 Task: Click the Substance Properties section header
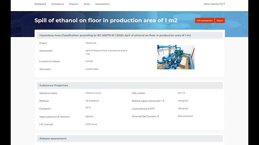point(129,85)
